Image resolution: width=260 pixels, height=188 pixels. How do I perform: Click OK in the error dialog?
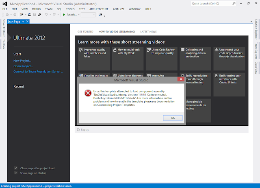(x=173, y=118)
